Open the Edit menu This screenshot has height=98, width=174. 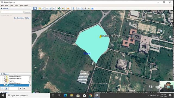[x=7, y=5]
